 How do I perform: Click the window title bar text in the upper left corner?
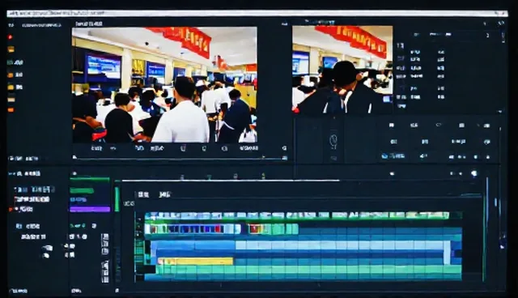(56, 13)
